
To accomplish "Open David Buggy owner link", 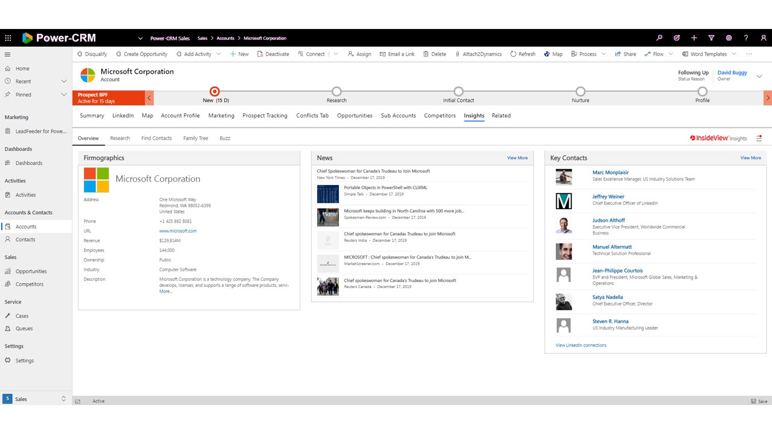I will pos(732,72).
